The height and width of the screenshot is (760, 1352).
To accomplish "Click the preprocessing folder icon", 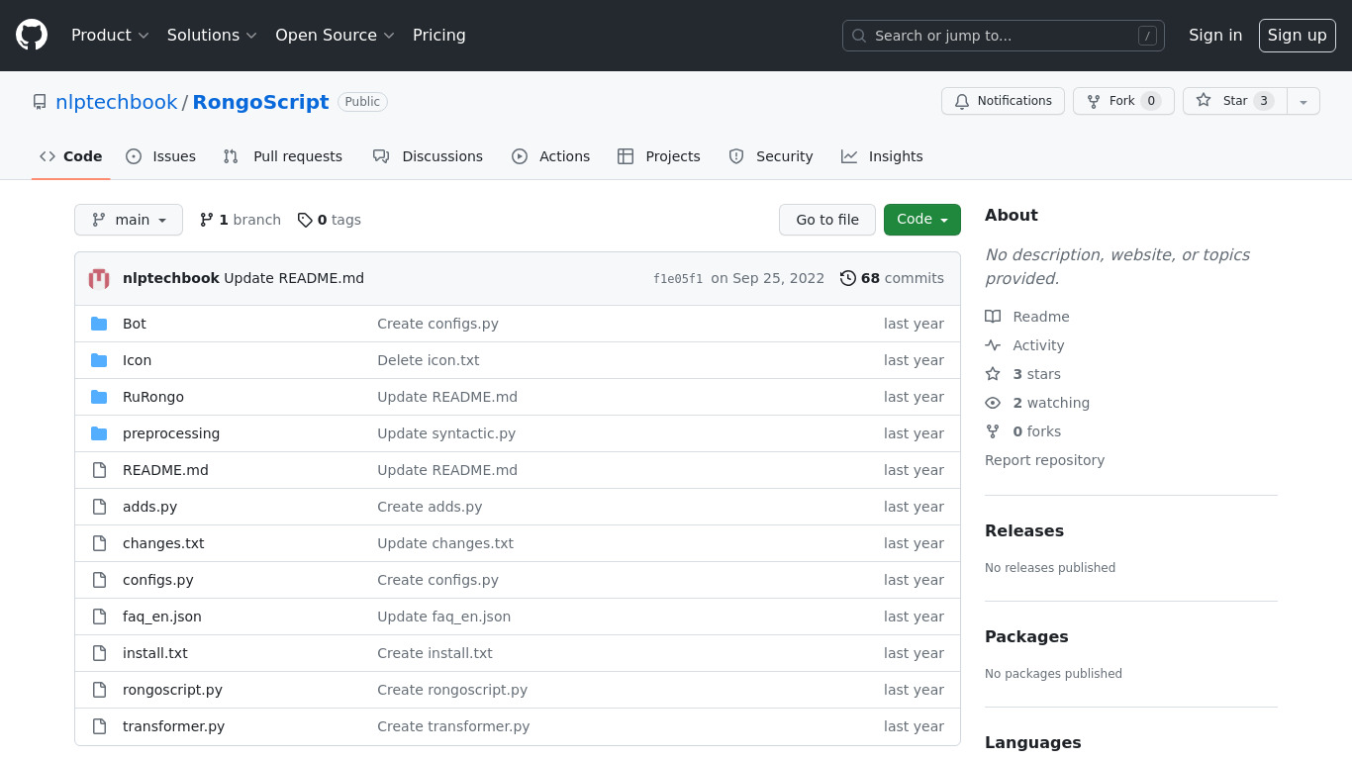I will click(x=99, y=433).
